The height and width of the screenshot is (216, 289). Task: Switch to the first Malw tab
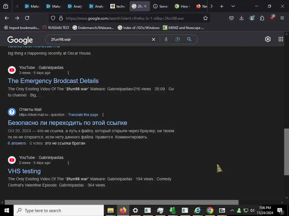click(x=32, y=6)
